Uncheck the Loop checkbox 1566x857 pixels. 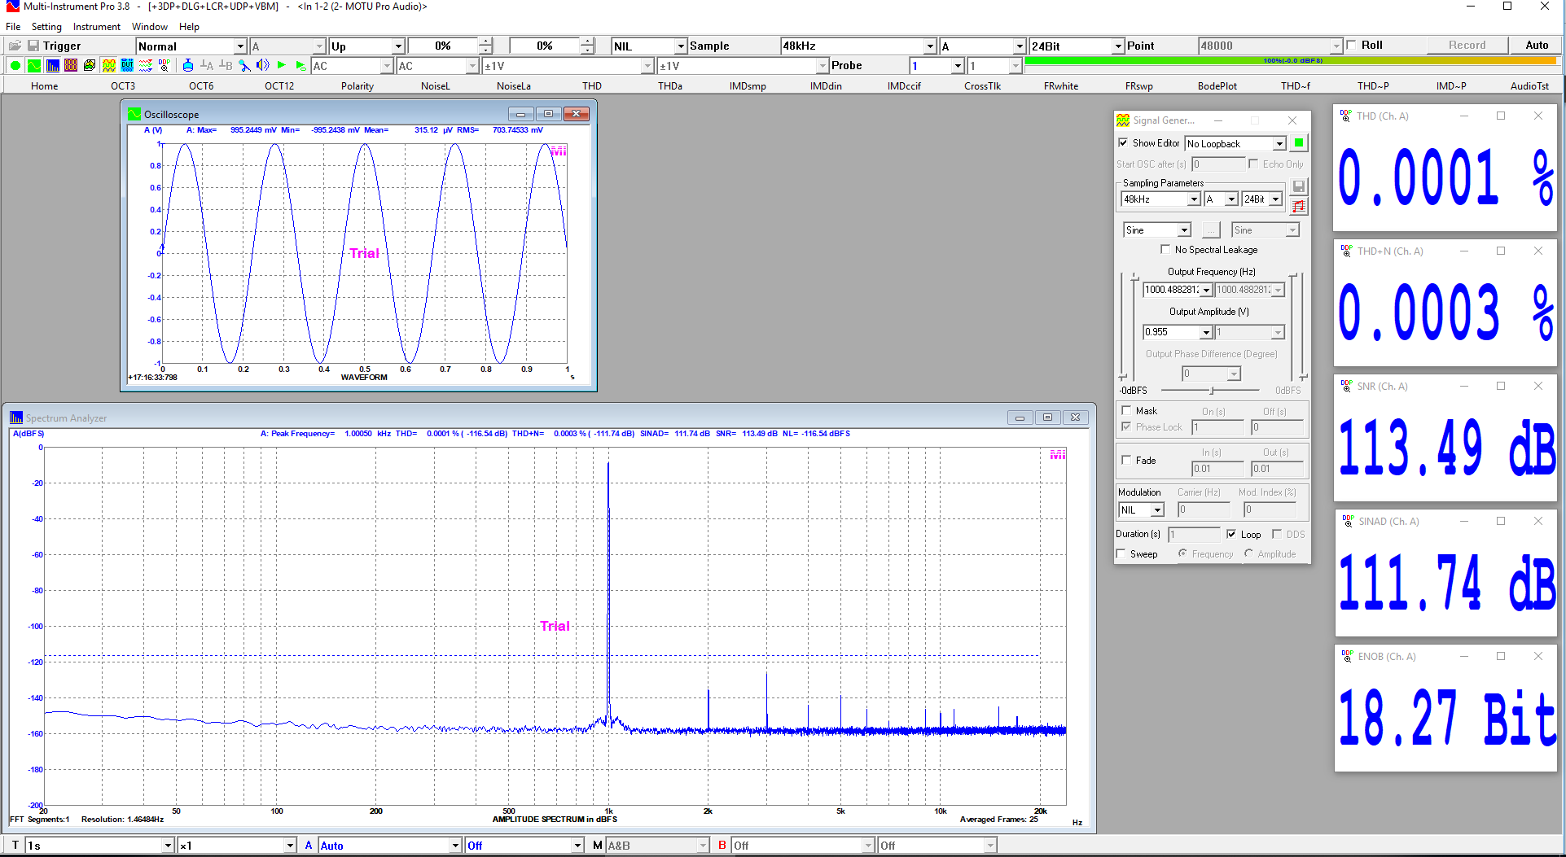pyautogui.click(x=1231, y=534)
